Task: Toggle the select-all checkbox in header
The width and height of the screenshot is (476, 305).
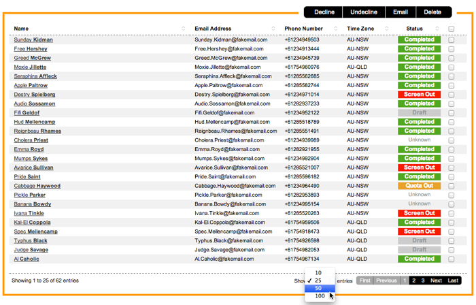Action: pos(452,29)
